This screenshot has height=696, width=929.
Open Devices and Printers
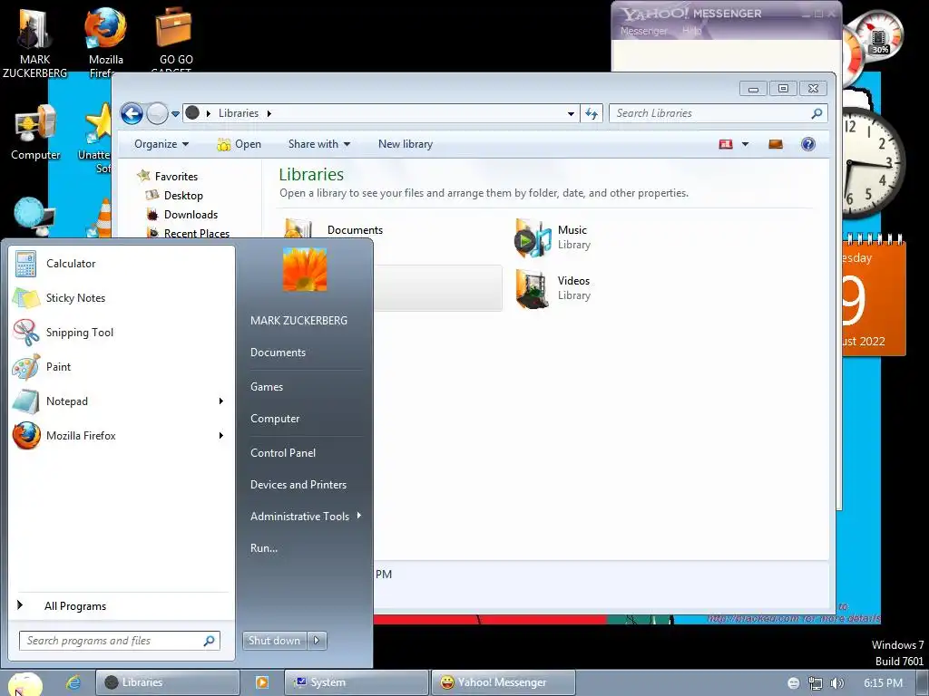(298, 485)
